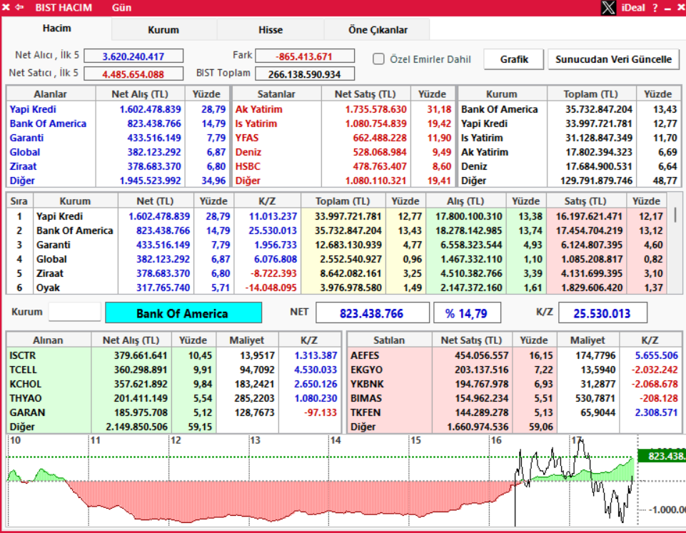Select row 1 Yapi Kredi in ranking table
This screenshot has height=533, width=686.
pos(336,216)
